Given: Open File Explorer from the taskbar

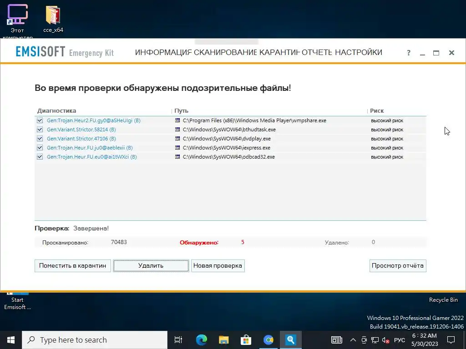Looking at the screenshot, I should click(223, 340).
